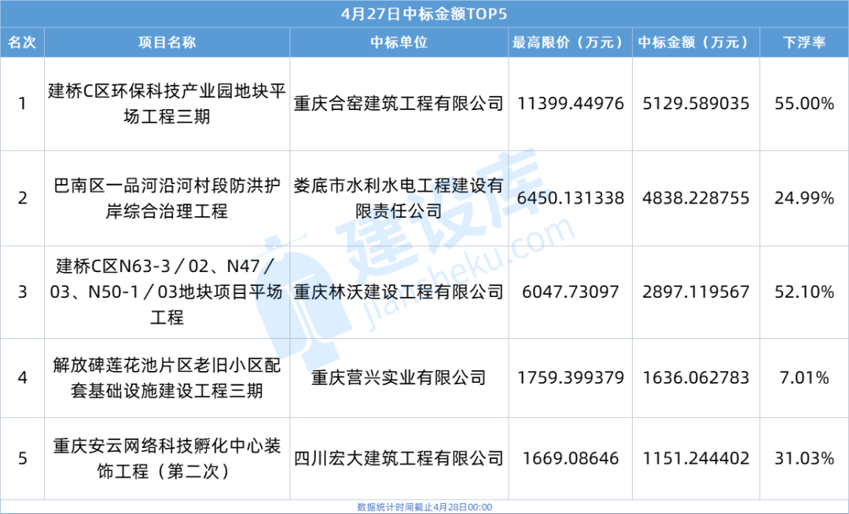Open project '建桥C区环保科技产业园地块平场工程三期'
849x514 pixels.
pyautogui.click(x=167, y=104)
